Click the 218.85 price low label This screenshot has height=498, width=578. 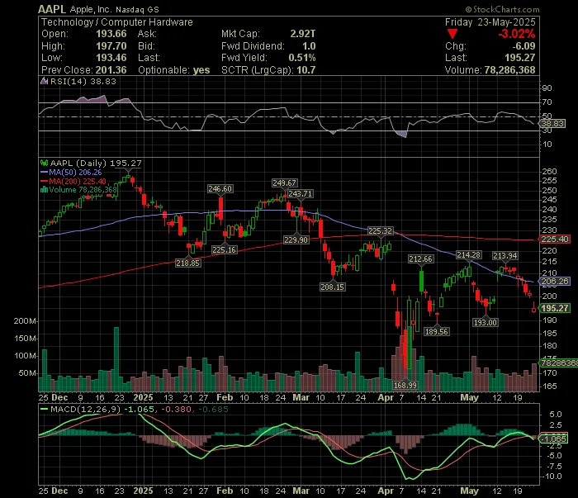(188, 263)
